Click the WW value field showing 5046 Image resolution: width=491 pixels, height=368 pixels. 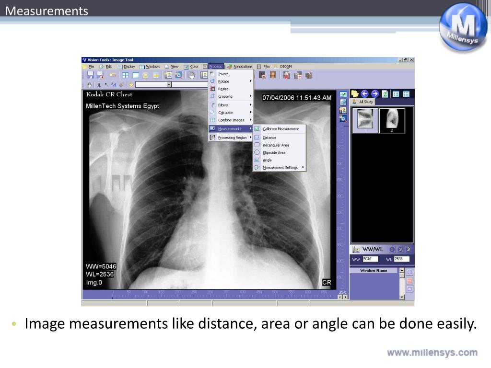pyautogui.click(x=371, y=259)
